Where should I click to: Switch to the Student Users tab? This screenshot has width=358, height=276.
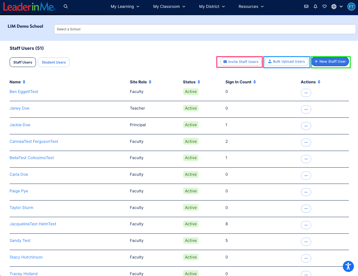coord(53,62)
